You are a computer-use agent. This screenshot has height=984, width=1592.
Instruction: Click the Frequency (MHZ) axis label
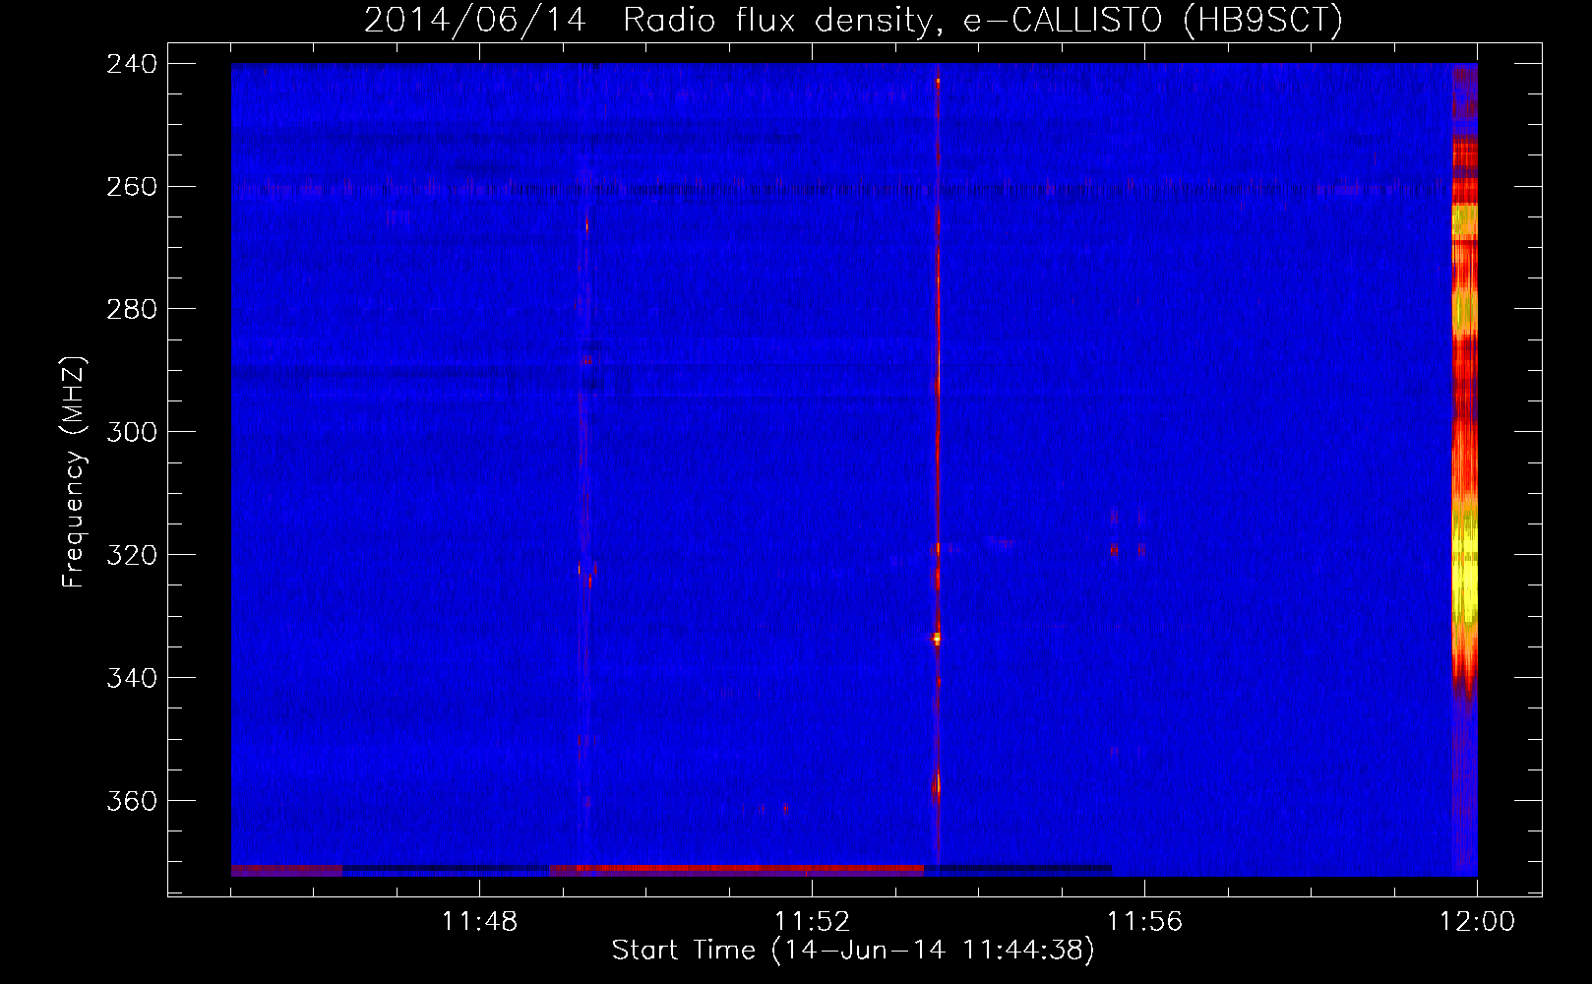(x=74, y=471)
